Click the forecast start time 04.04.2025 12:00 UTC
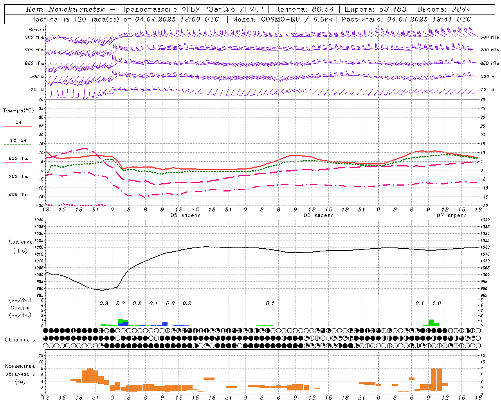 (x=177, y=19)
